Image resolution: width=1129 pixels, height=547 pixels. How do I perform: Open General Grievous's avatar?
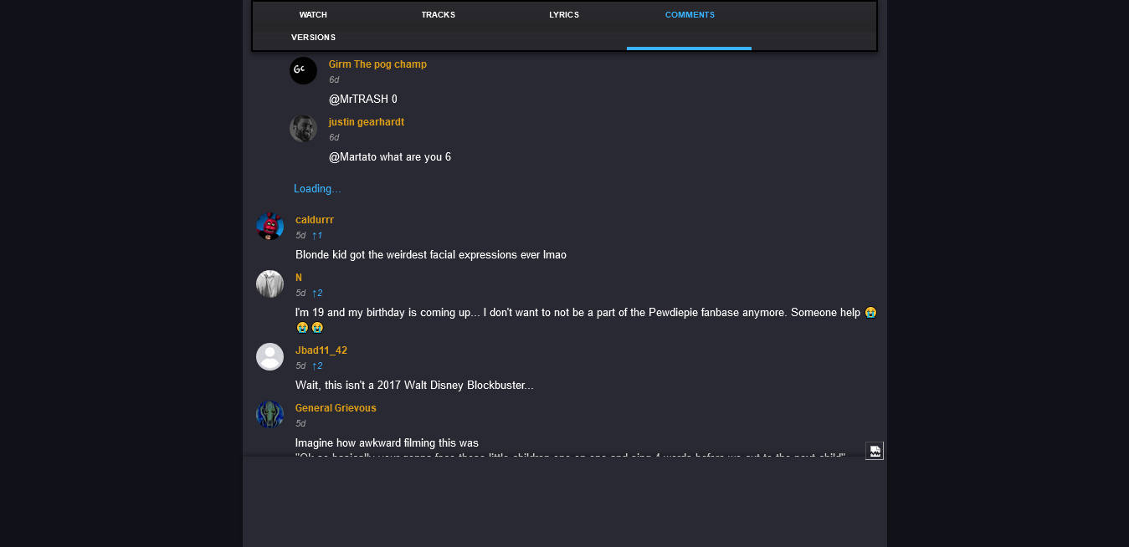click(269, 414)
